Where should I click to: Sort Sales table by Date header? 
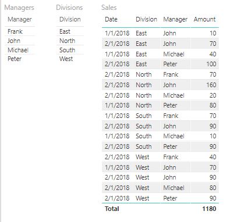coord(111,19)
